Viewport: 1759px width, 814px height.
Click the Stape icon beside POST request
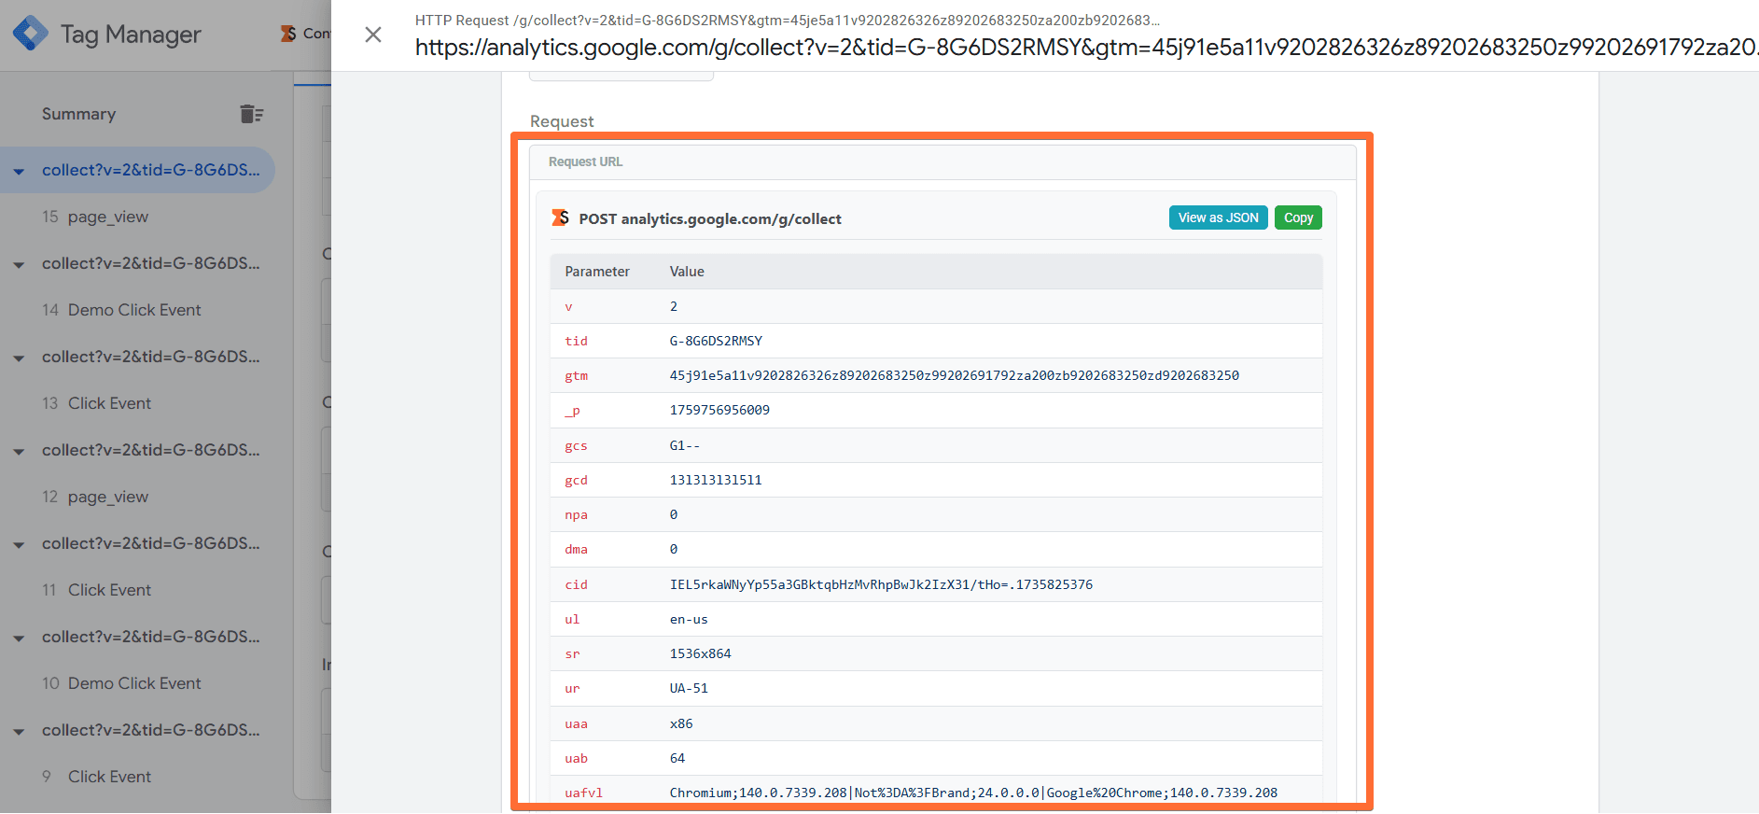point(560,218)
